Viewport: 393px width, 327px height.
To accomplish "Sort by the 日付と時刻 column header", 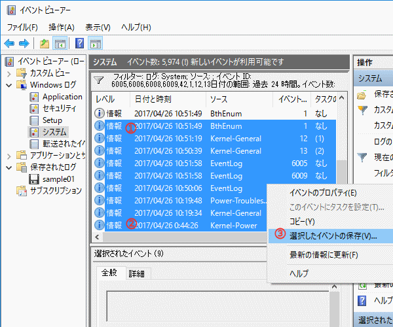I will point(153,99).
